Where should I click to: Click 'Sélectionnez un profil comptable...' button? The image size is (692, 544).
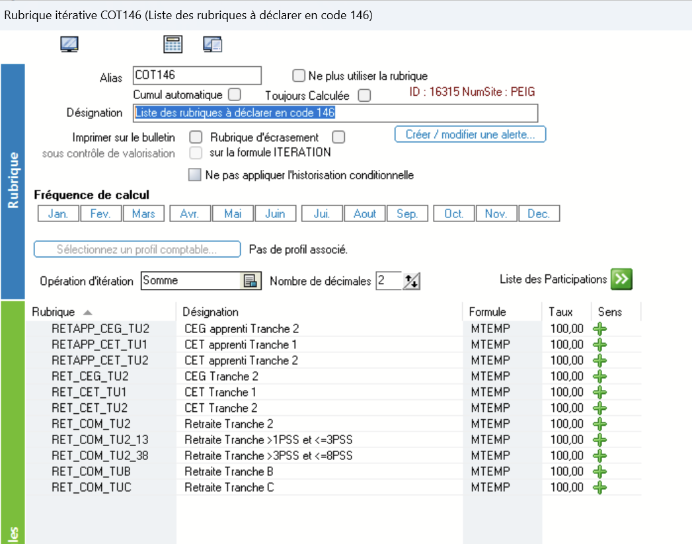pos(137,250)
